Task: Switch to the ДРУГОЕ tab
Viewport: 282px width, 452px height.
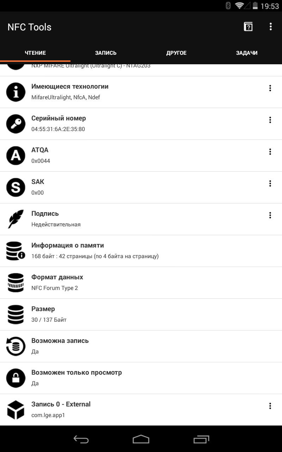Action: pyautogui.click(x=176, y=53)
